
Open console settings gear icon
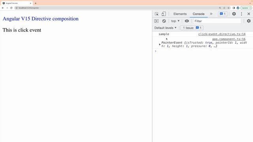[249, 21]
